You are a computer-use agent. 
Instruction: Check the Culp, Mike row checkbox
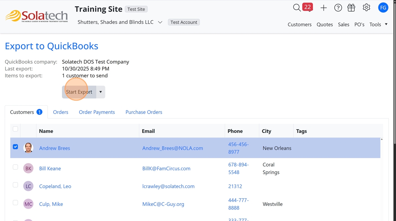tap(15, 203)
